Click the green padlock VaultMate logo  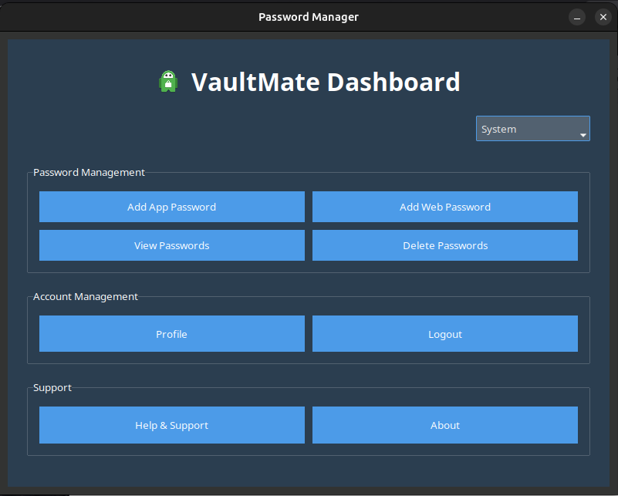168,82
